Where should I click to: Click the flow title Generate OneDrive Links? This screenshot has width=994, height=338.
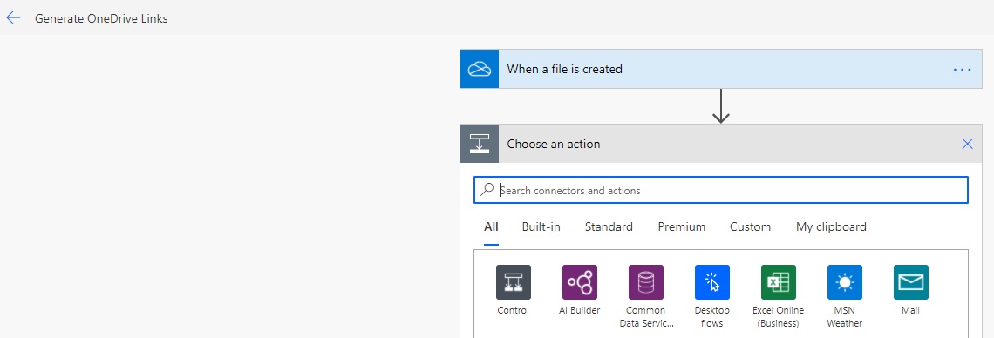point(101,18)
